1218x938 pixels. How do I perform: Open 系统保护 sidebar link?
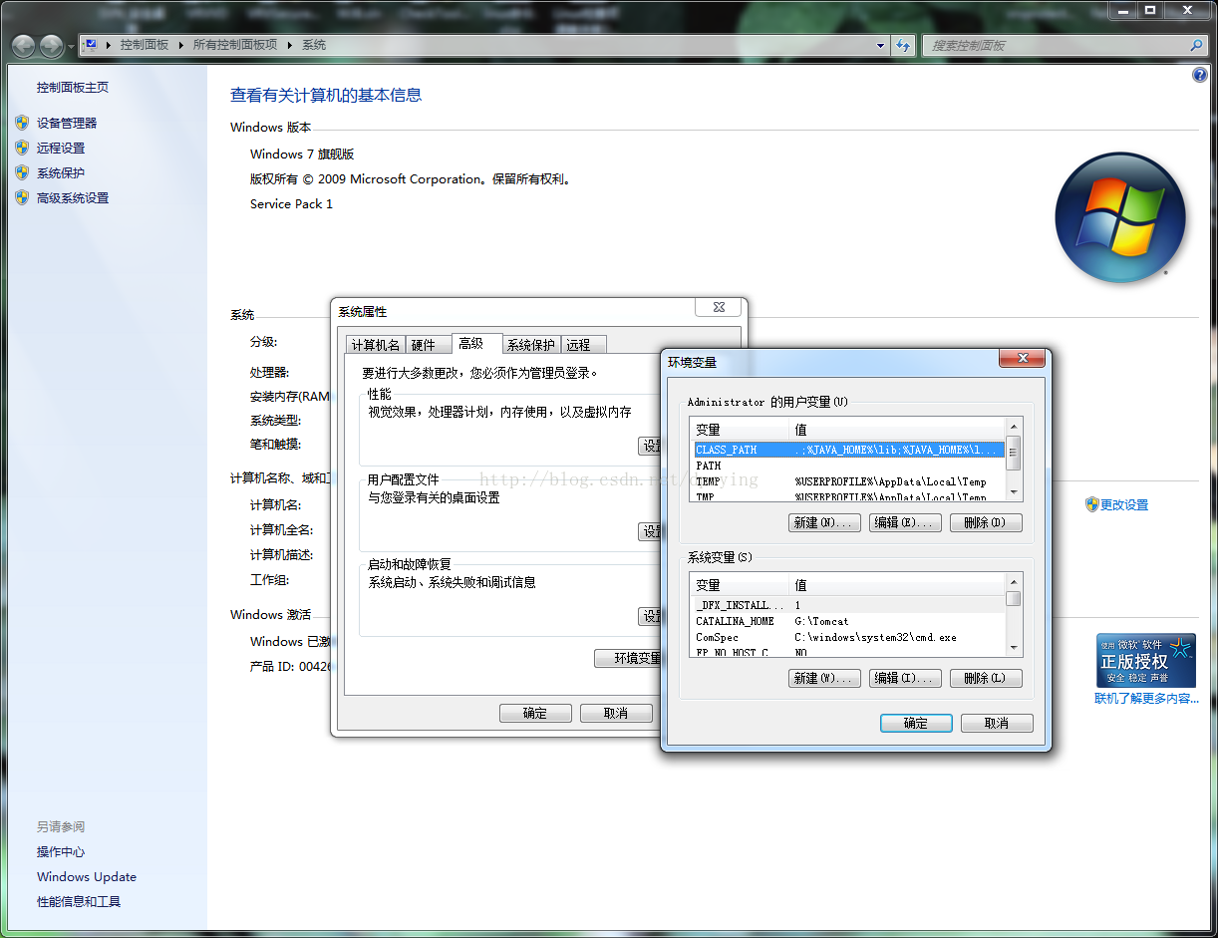pos(61,173)
